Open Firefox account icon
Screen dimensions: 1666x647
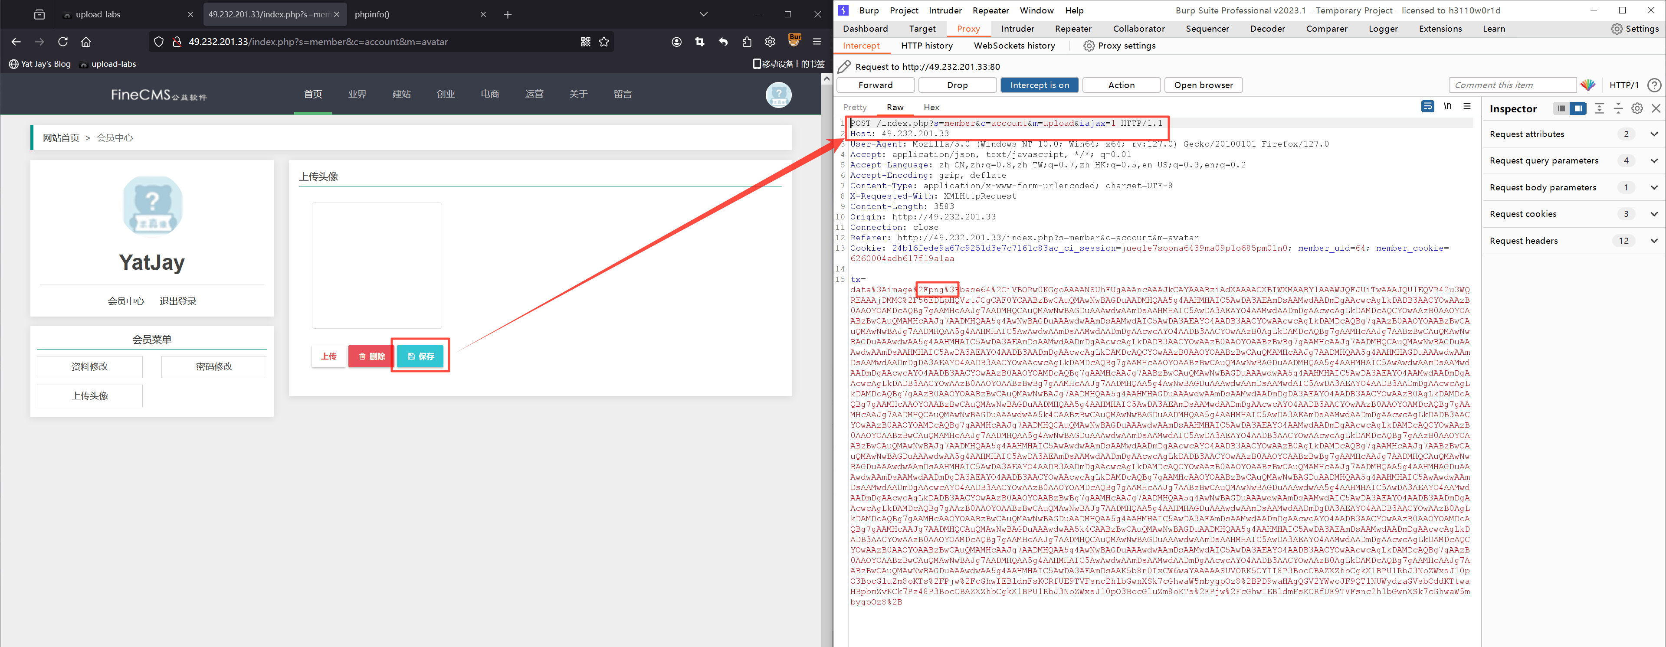(x=676, y=42)
